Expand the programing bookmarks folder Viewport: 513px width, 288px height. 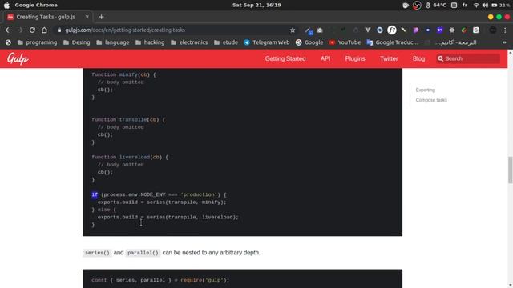click(x=38, y=42)
